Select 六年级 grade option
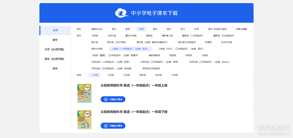Viewport: 293px width, 138px height. (x=174, y=75)
